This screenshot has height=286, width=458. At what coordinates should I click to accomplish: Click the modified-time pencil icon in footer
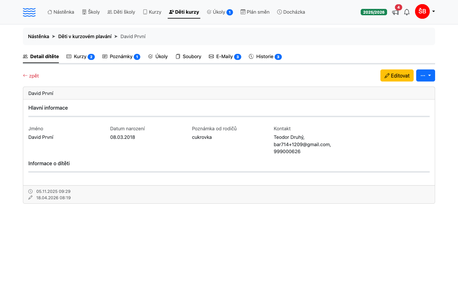click(31, 198)
